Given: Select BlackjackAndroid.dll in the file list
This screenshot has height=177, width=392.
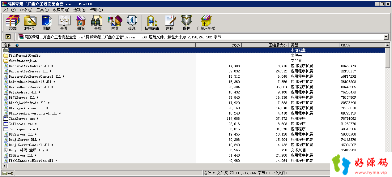Looking at the screenshot, I should click(194, 103).
